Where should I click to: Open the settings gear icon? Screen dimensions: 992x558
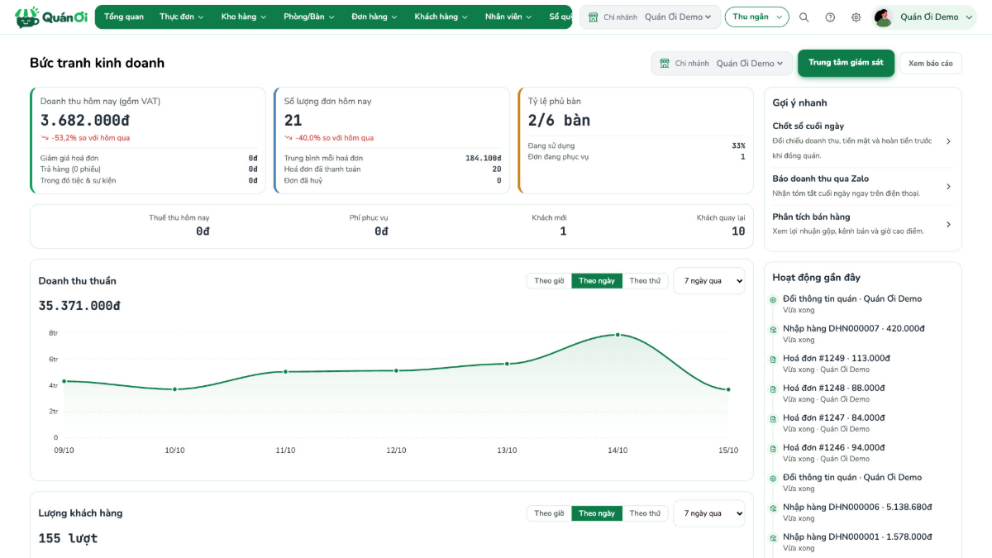[x=856, y=17]
